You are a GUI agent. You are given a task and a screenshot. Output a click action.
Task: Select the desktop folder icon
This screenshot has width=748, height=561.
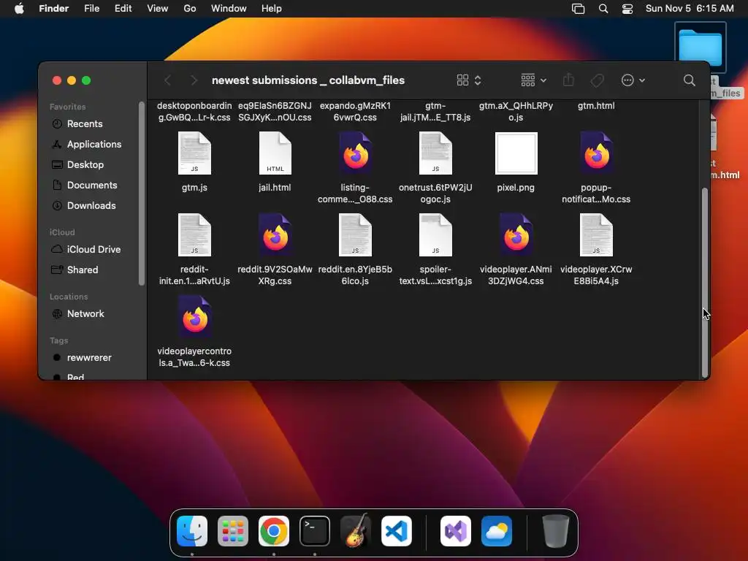[701, 47]
